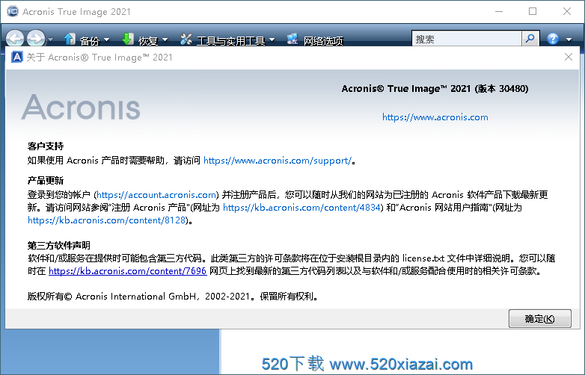This screenshot has width=585, height=375.
Task: Click the 备份 backup icon
Action: [70, 38]
